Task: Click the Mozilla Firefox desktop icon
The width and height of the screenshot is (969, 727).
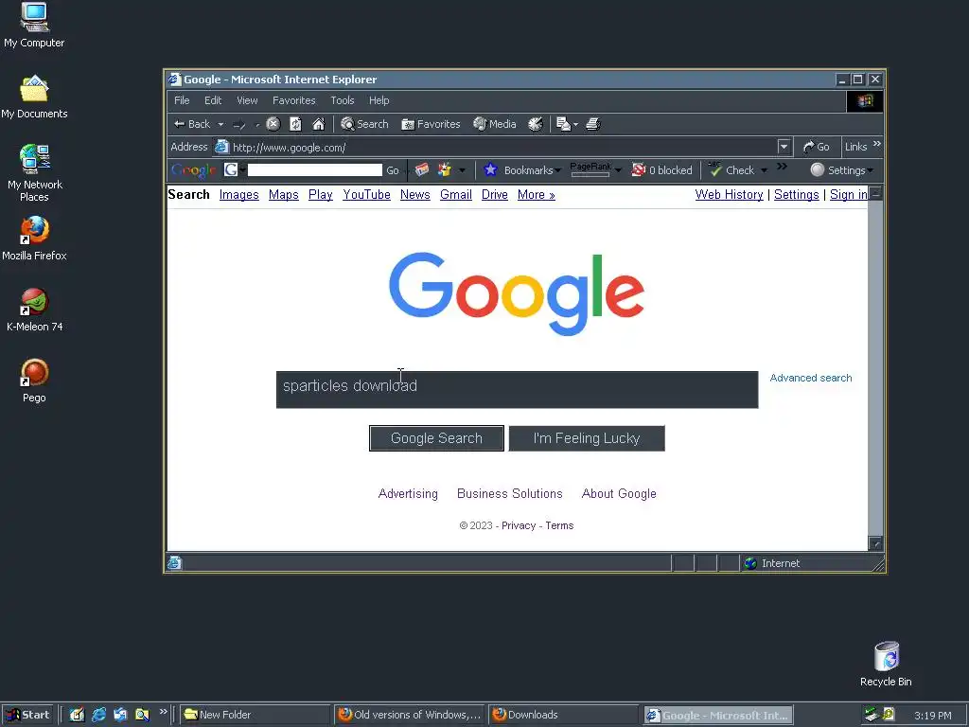Action: (x=34, y=238)
